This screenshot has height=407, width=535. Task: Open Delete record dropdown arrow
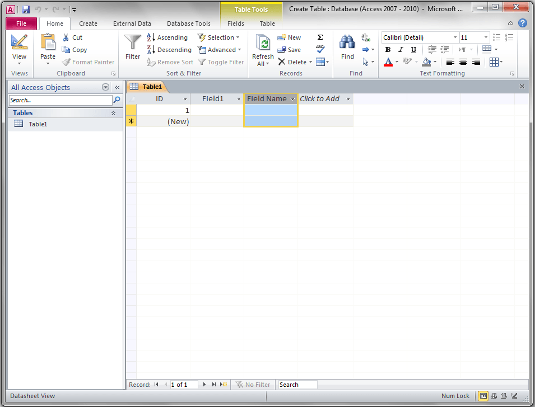[310, 62]
